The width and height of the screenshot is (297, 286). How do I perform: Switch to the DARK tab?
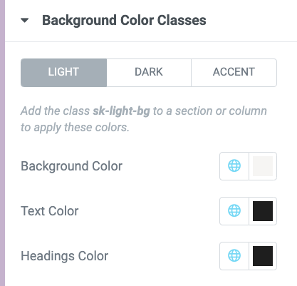coord(149,73)
